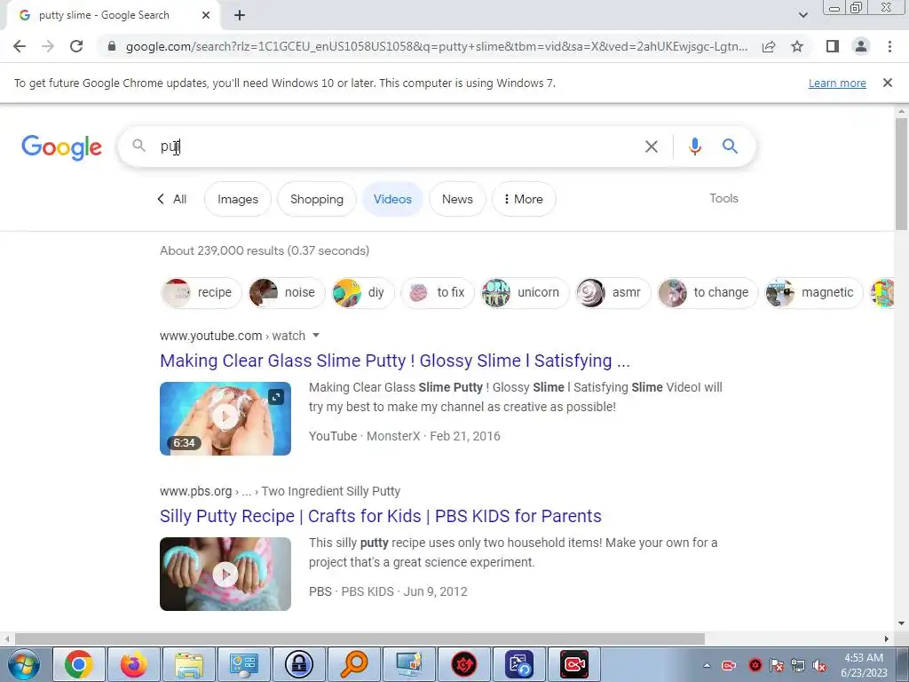This screenshot has height=682, width=909.
Task: Open the Learn more link
Action: 837,83
